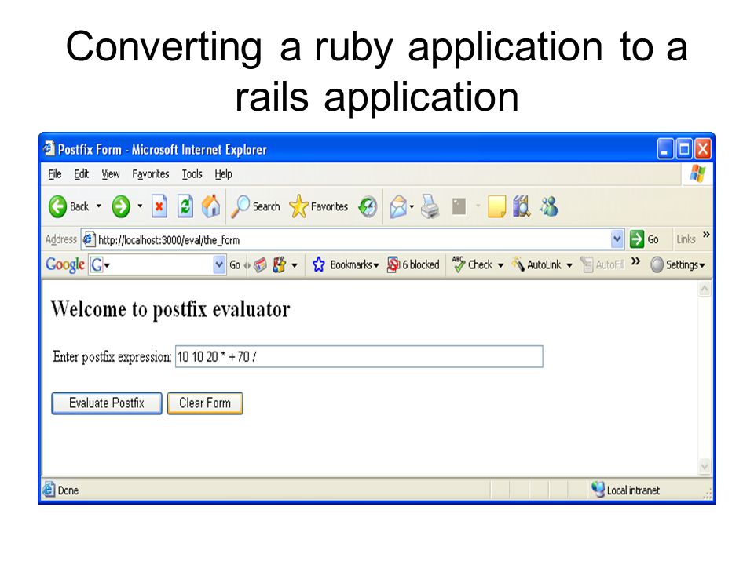Click the Google toolbar Go button
Viewport: 754px width, 565px height.
coord(235,264)
